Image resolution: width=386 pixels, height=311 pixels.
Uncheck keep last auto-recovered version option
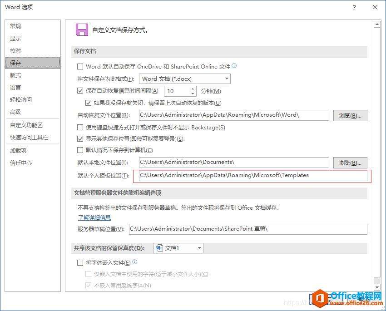pos(88,103)
